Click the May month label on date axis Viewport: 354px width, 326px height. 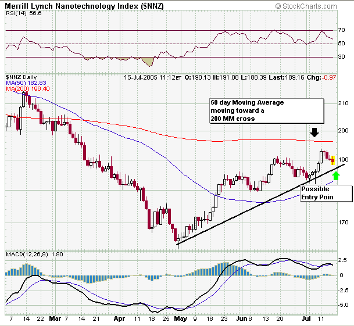tap(181, 318)
